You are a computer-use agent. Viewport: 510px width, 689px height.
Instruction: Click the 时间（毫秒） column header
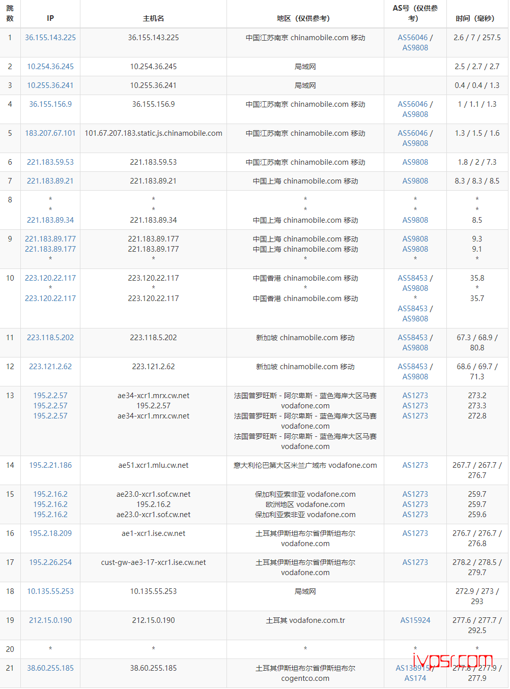click(477, 18)
